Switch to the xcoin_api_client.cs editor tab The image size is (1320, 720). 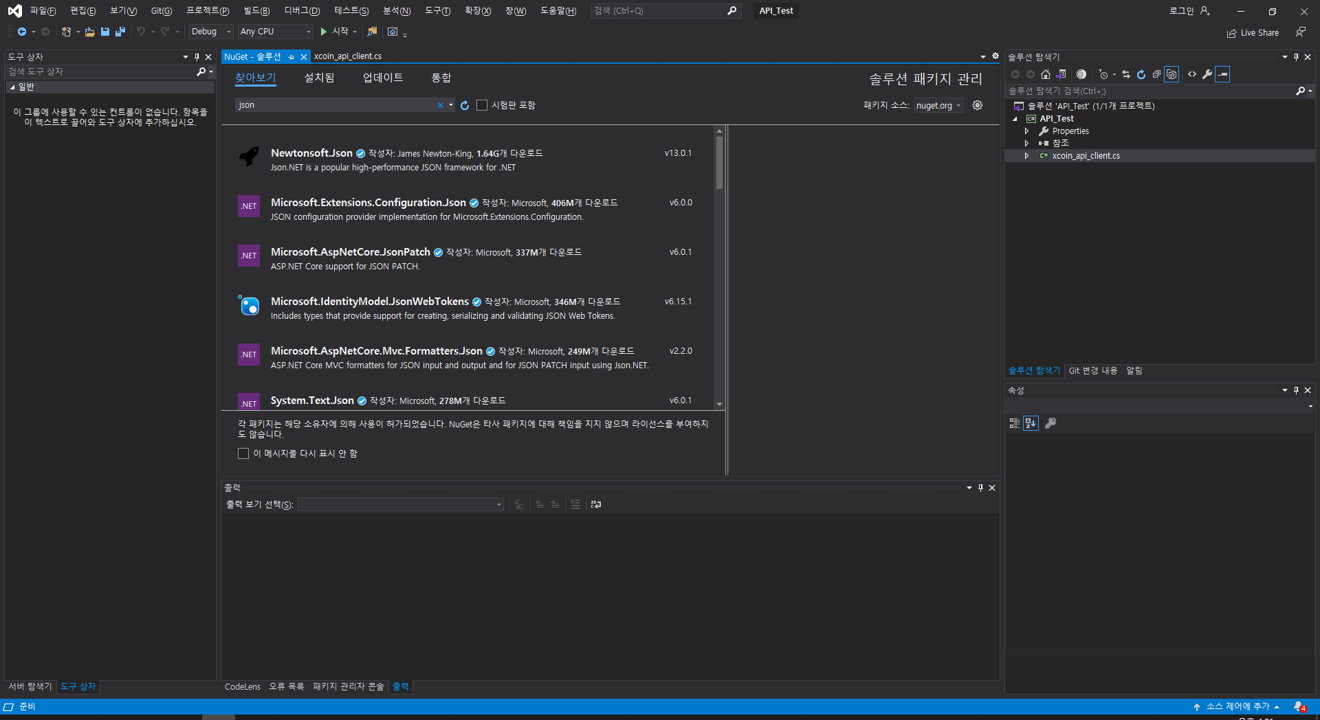click(x=348, y=56)
